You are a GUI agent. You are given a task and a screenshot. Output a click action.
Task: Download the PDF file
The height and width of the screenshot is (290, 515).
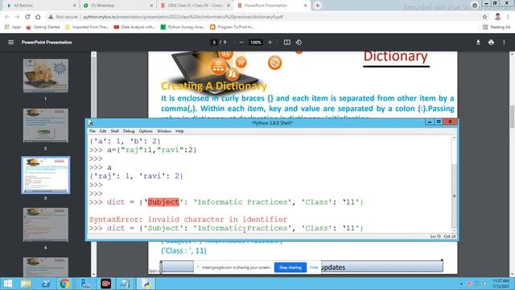[478, 43]
